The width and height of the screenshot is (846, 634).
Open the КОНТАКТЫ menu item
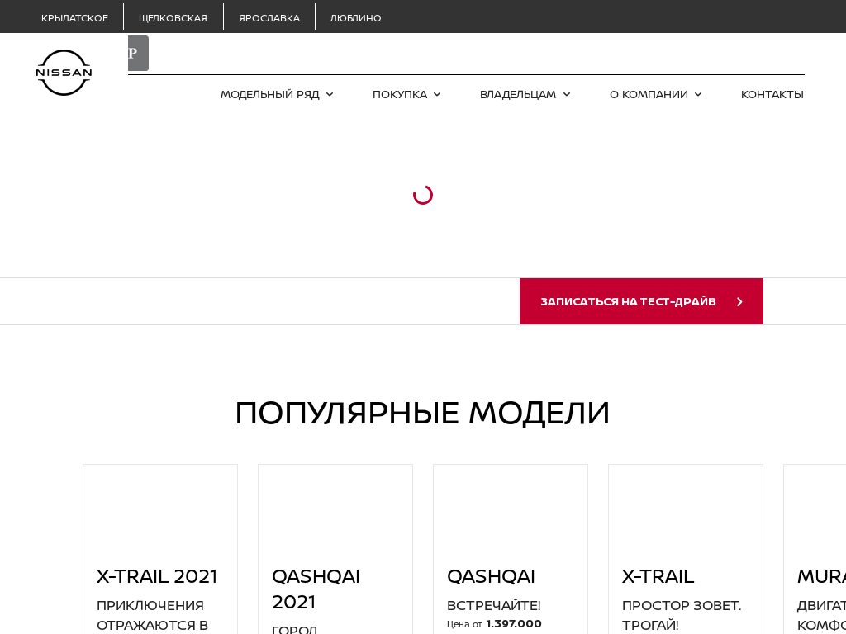pyautogui.click(x=772, y=94)
